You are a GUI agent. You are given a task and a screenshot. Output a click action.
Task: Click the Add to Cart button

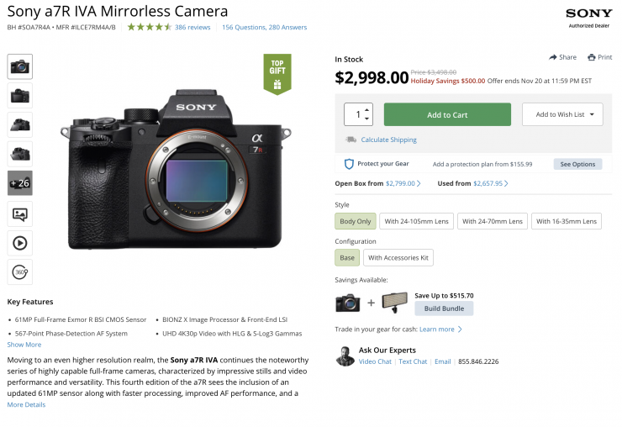[447, 114]
